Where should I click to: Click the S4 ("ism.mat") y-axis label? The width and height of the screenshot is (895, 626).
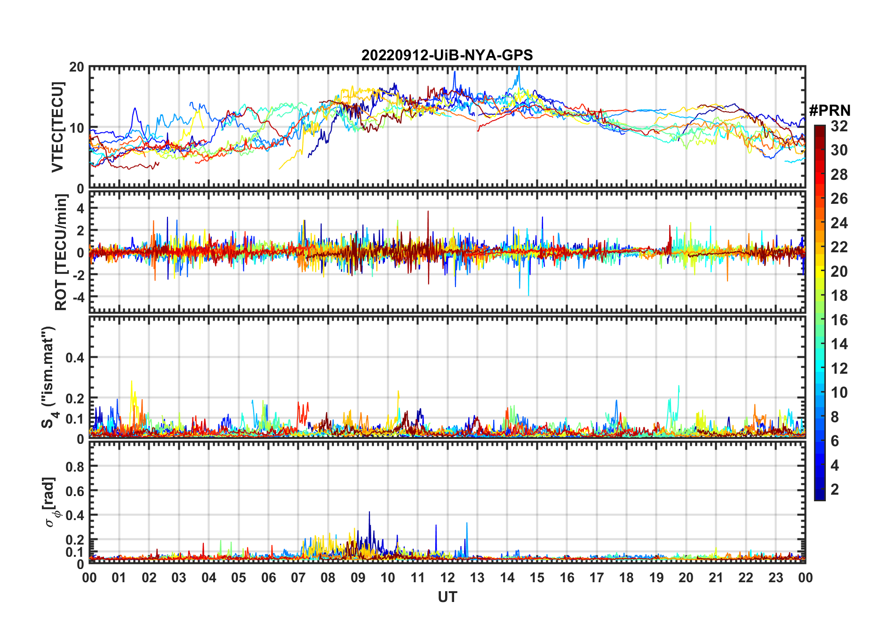point(50,377)
